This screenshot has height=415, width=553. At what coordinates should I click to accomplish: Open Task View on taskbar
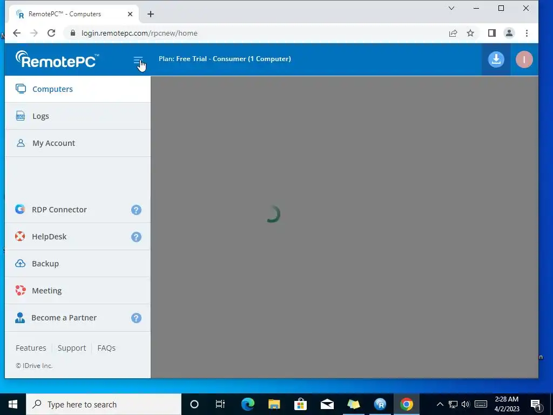coord(220,404)
